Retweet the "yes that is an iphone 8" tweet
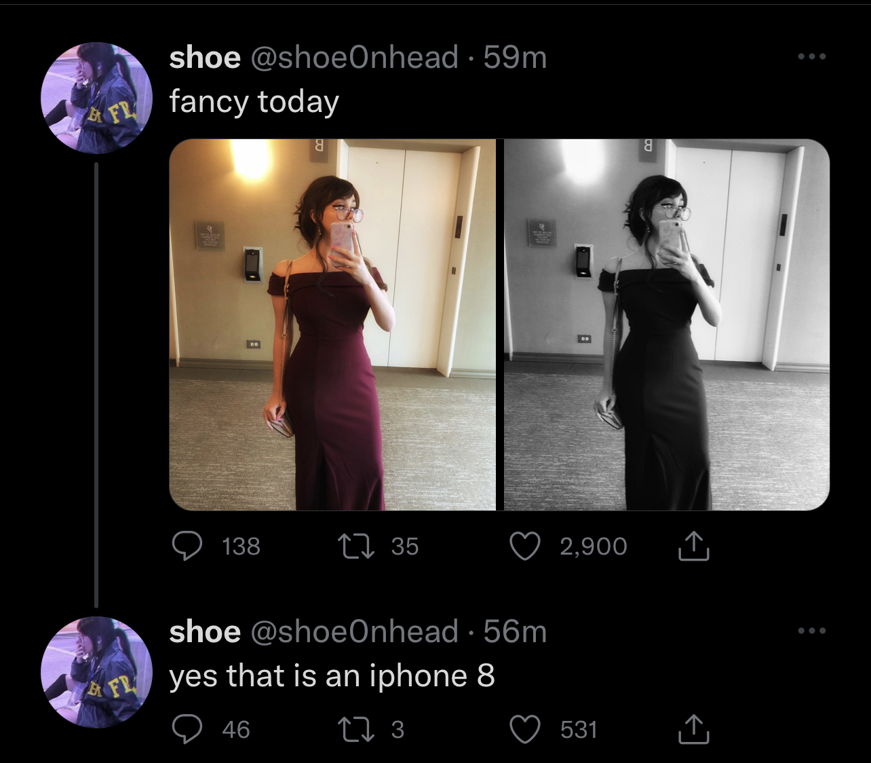This screenshot has height=763, width=871. [x=357, y=730]
